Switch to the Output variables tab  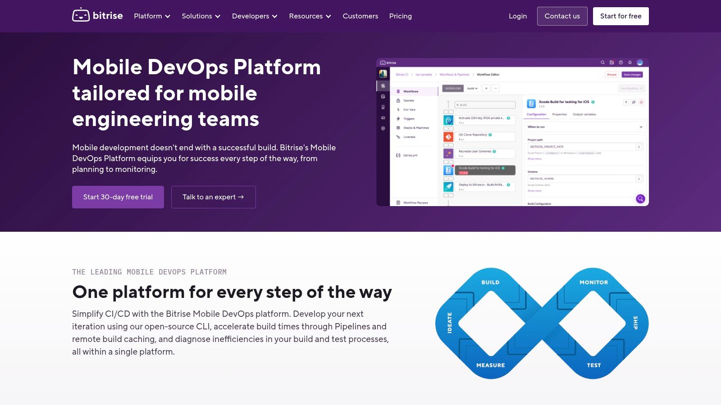(x=584, y=114)
